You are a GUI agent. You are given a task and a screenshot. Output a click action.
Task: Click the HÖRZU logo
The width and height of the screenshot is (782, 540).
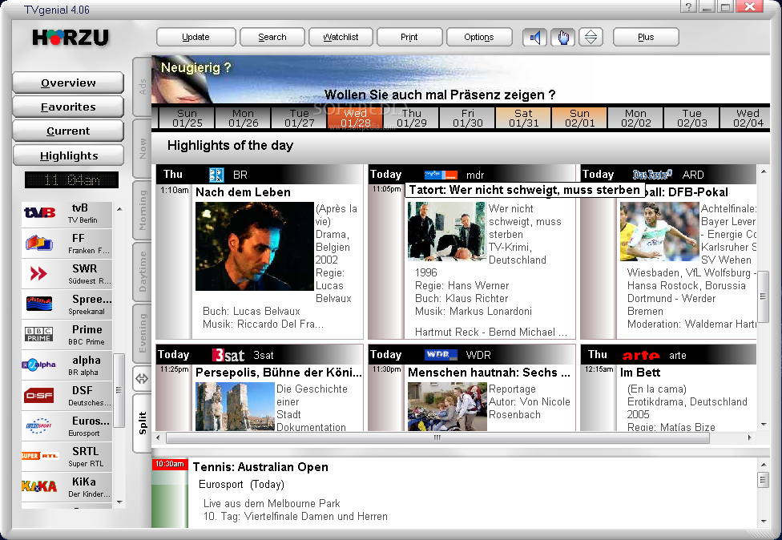[71, 38]
